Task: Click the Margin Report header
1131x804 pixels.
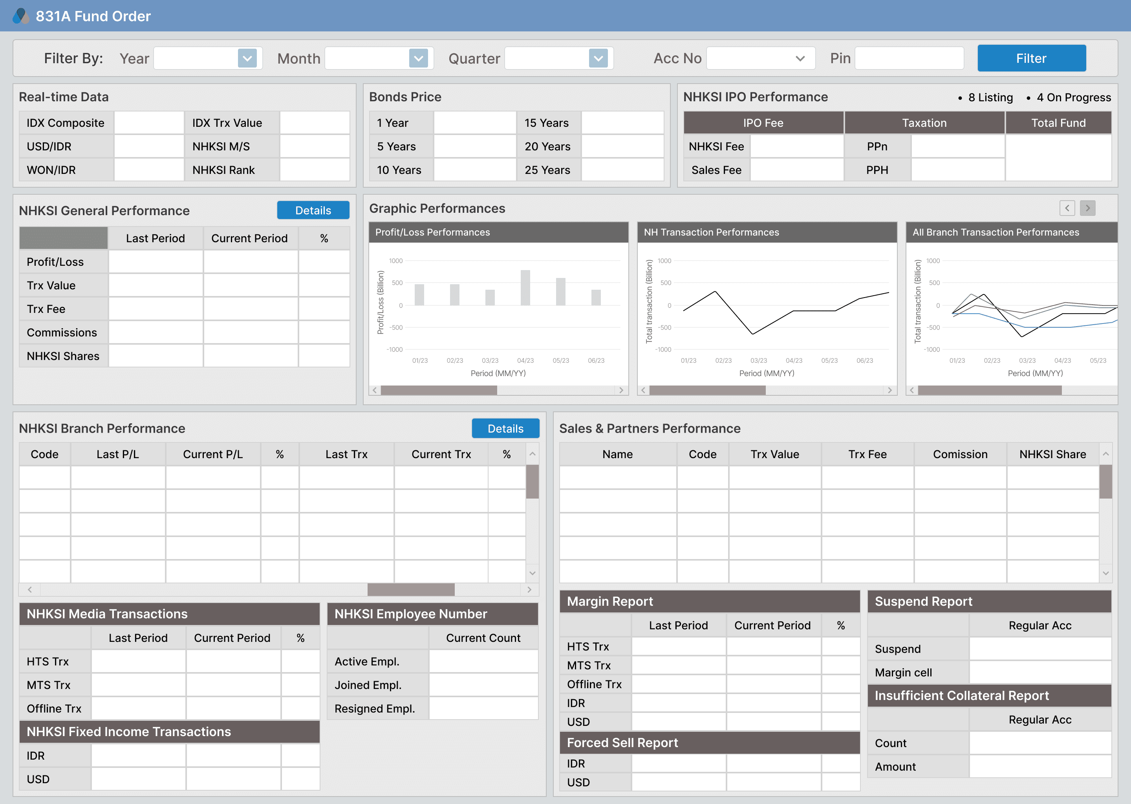Action: coord(710,601)
